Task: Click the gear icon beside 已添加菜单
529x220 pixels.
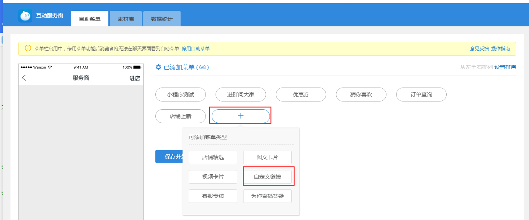Action: click(158, 67)
